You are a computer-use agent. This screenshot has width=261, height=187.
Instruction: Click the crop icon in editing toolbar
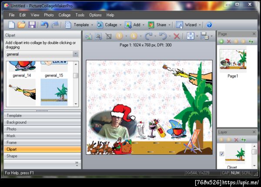(108, 36)
